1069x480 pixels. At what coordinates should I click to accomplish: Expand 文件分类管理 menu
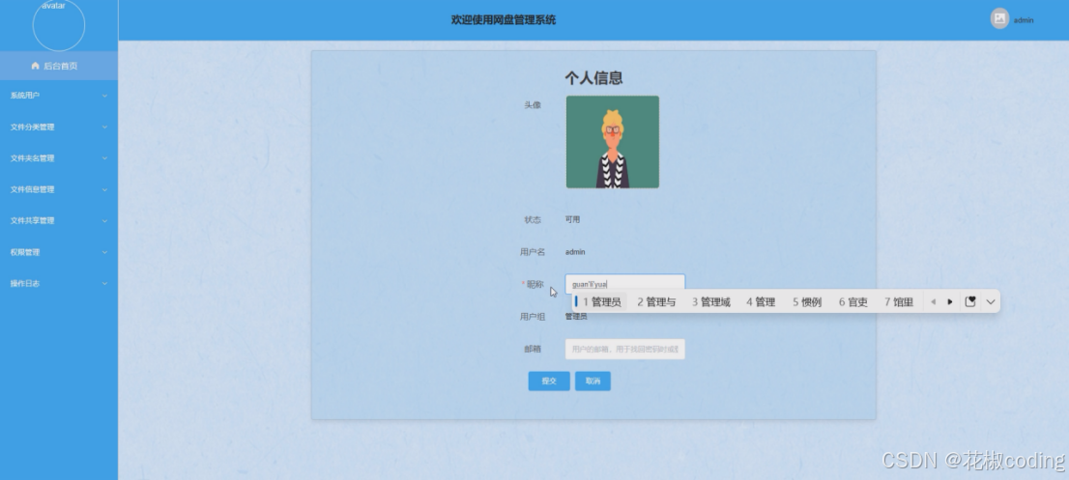(59, 127)
